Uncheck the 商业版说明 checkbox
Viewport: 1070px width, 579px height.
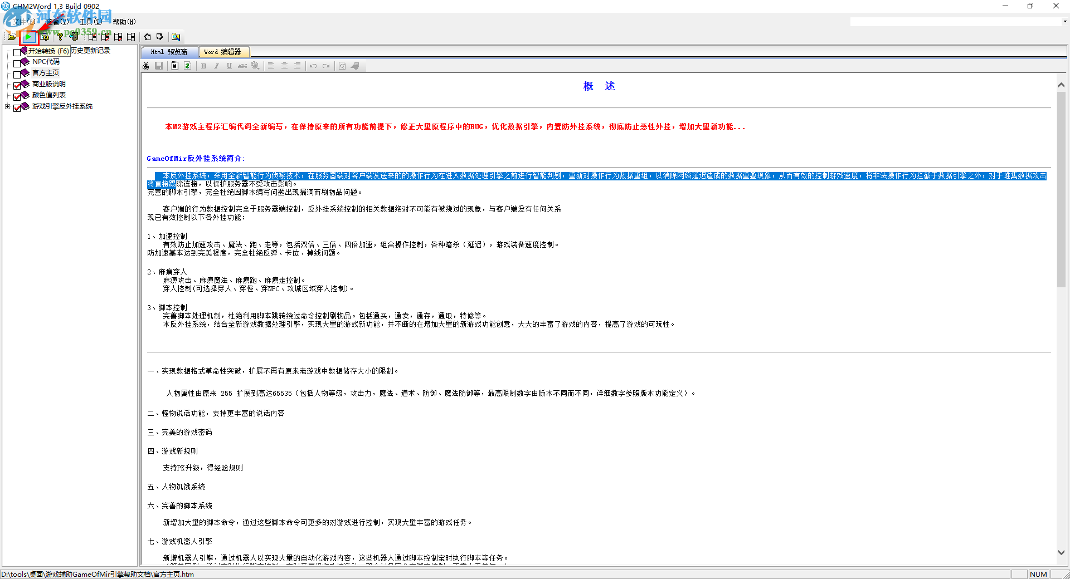(17, 86)
